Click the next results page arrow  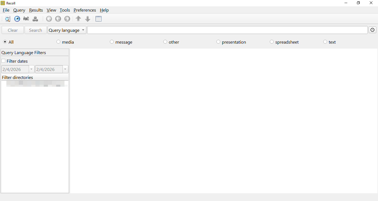point(67,19)
